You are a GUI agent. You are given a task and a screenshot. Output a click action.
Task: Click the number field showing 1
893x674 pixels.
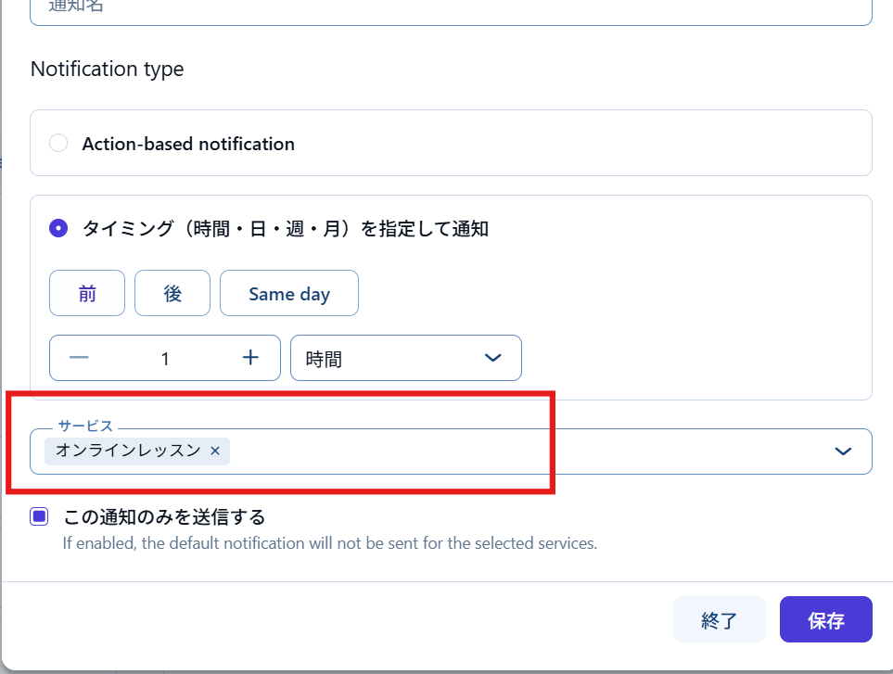tap(165, 358)
